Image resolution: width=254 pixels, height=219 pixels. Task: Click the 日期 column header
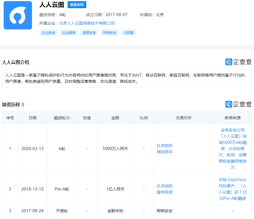pyautogui.click(x=33, y=118)
